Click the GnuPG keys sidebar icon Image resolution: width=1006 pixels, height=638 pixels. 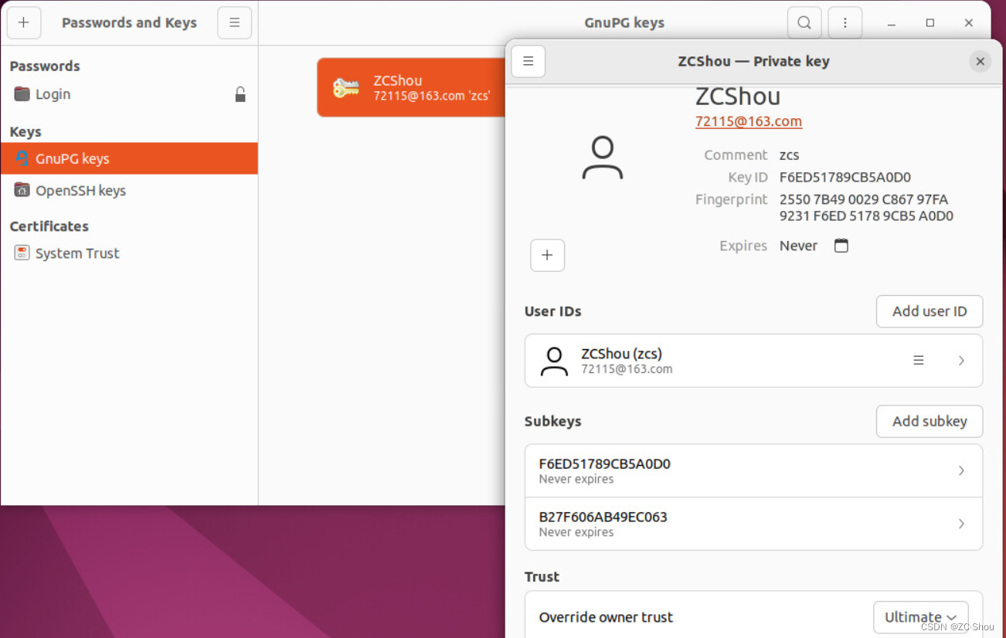(22, 158)
